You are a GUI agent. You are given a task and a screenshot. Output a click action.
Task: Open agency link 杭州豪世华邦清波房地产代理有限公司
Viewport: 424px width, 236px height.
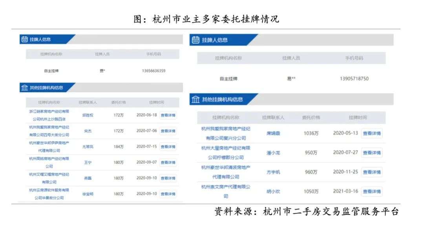coord(226,172)
